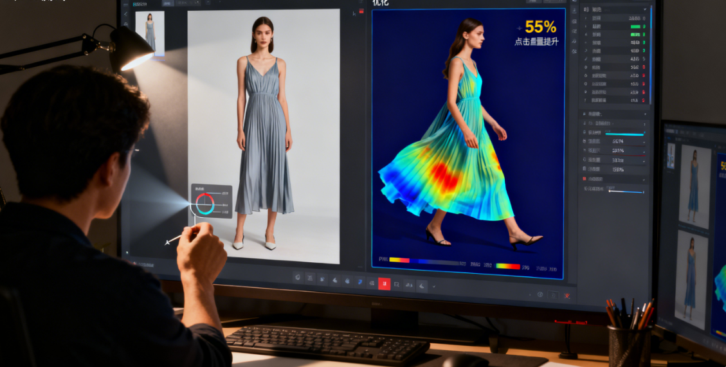This screenshot has width=726, height=367.
Task: Toggle the red checkbox in the right panel
Action: point(585,179)
